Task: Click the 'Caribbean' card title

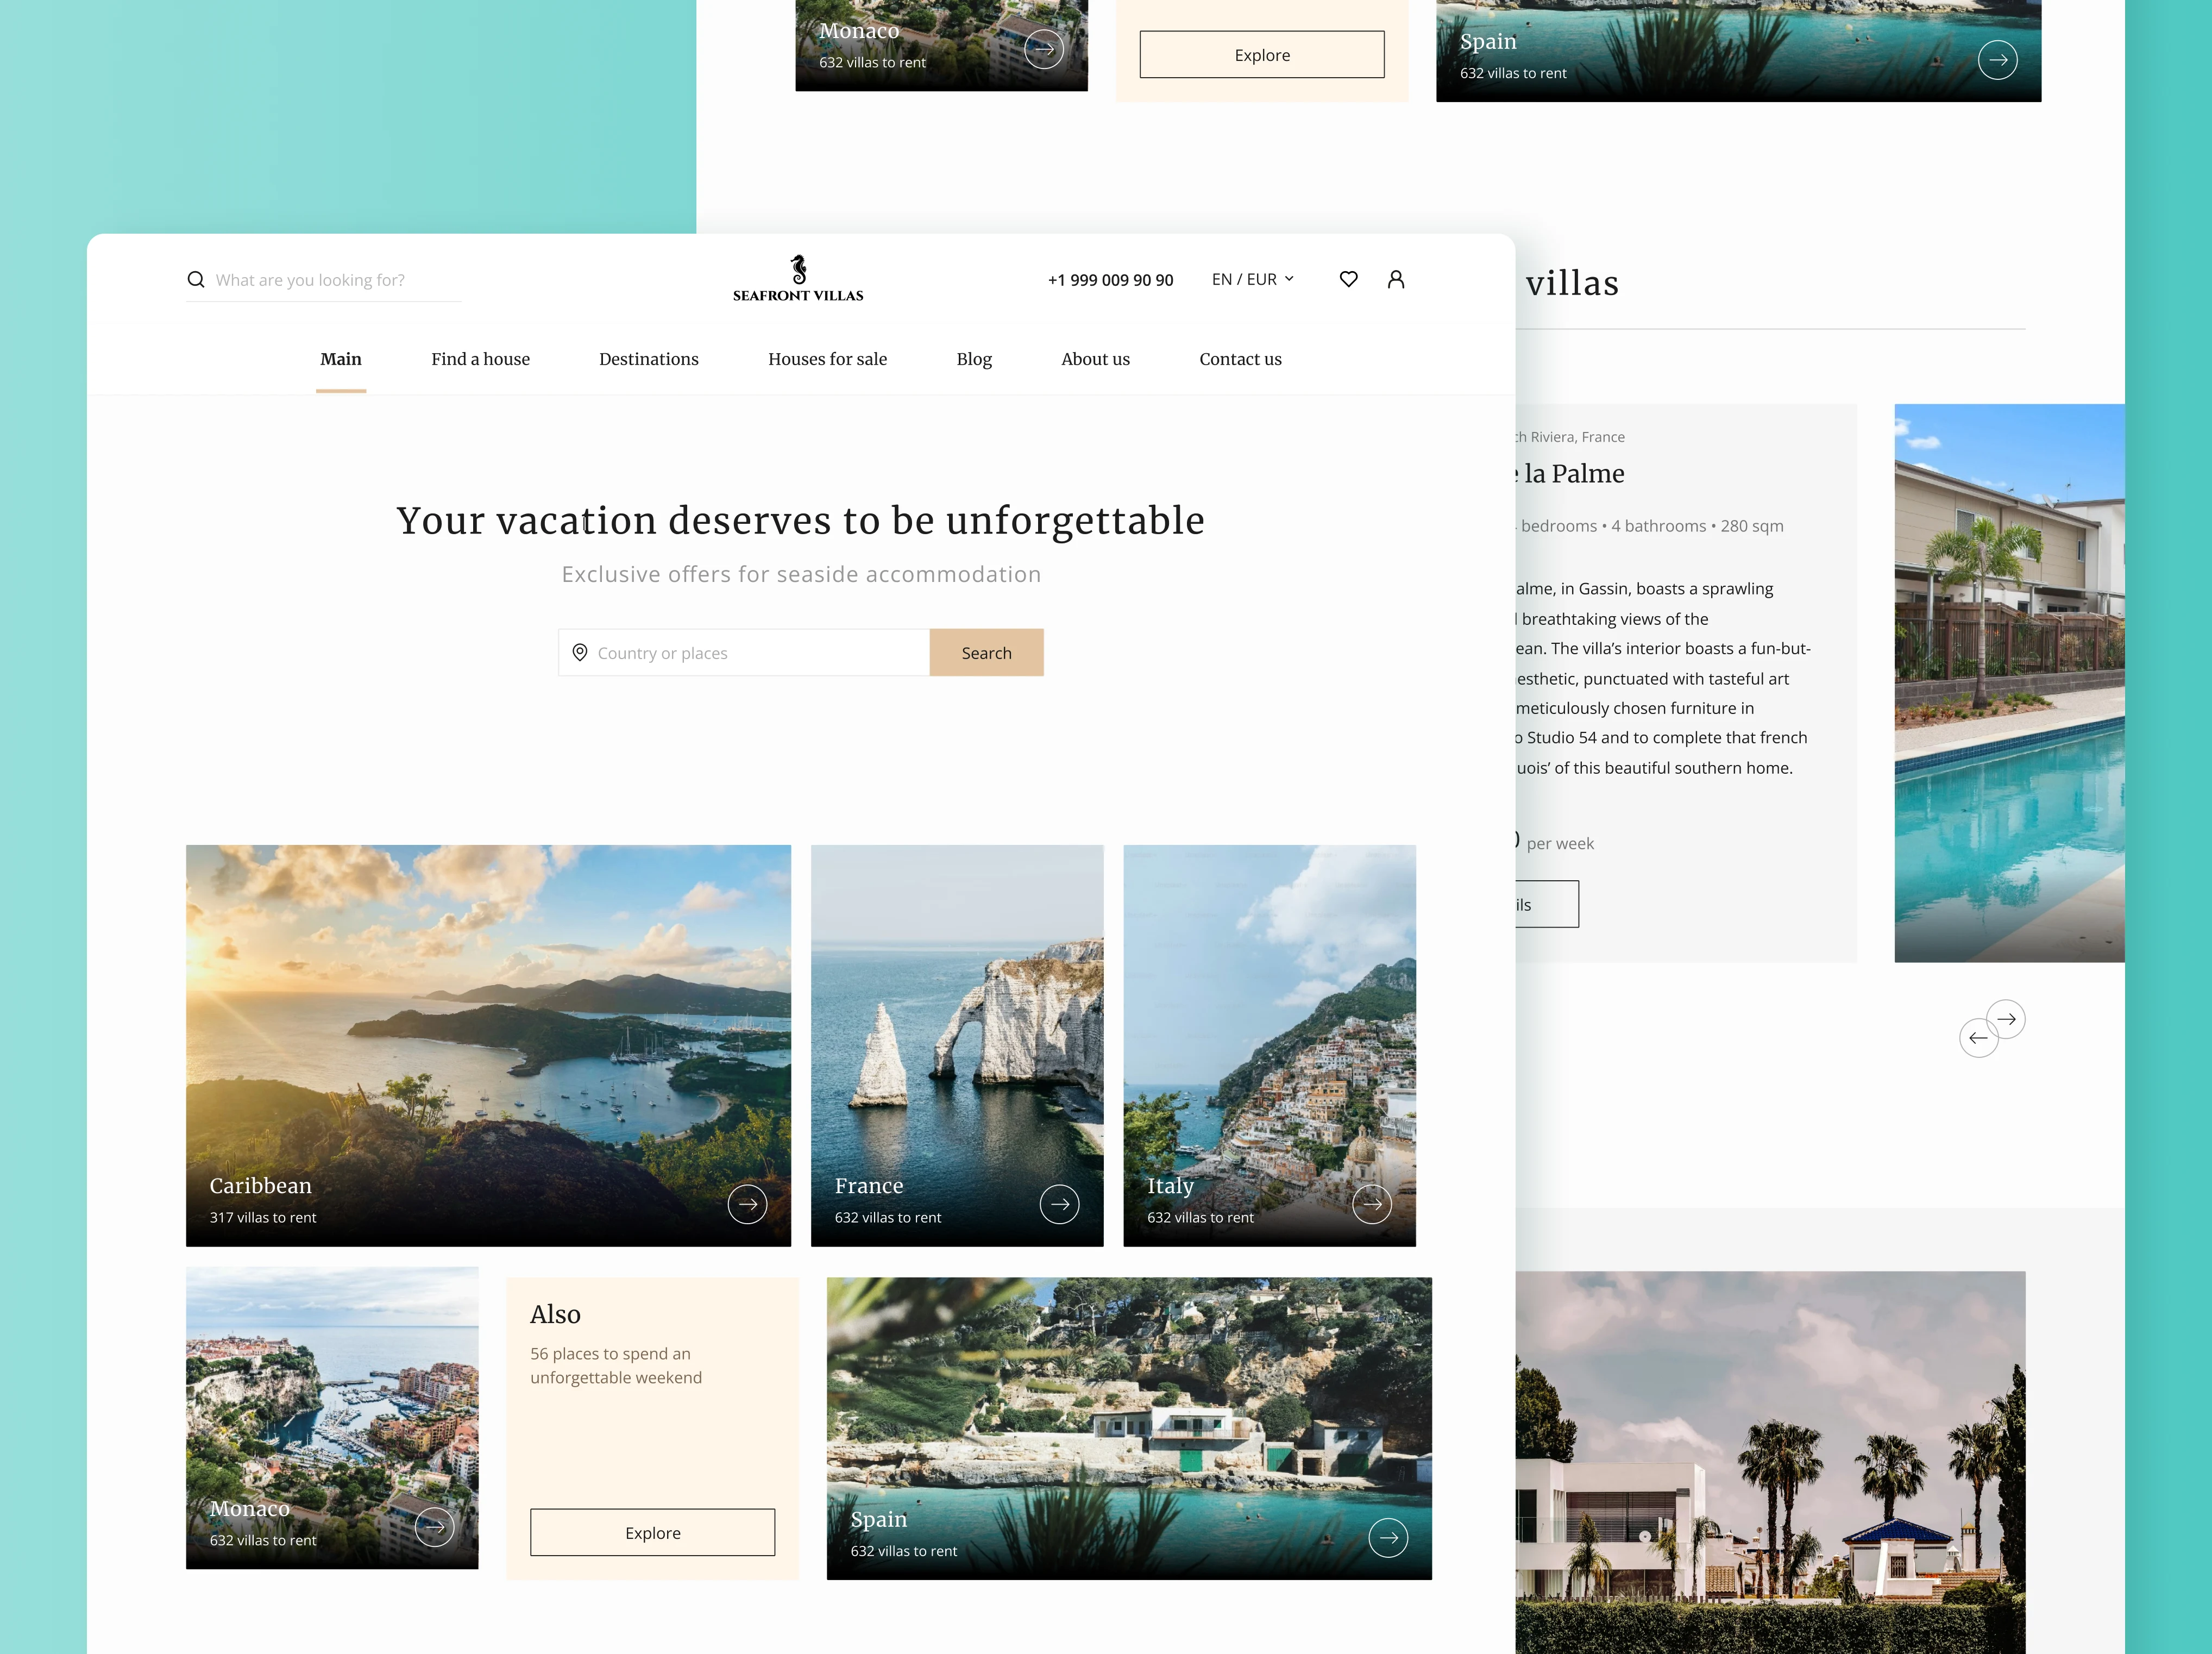Action: click(261, 1186)
